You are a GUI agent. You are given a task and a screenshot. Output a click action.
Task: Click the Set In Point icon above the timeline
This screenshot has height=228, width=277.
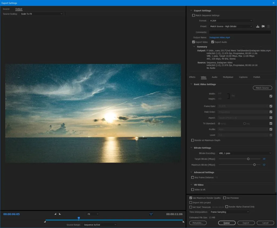pyautogui.click(x=56, y=214)
